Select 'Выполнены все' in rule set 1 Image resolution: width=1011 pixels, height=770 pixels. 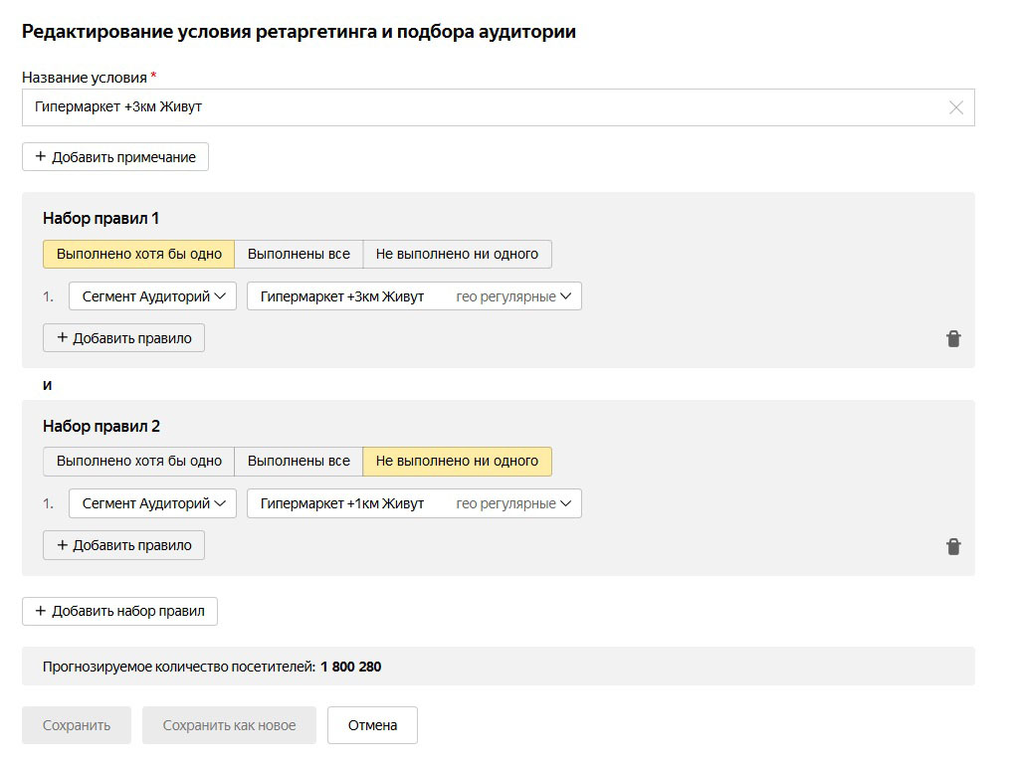coord(299,254)
